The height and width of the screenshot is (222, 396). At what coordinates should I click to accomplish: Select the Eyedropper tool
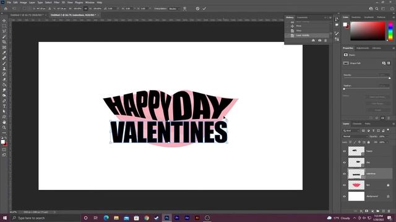pyautogui.click(x=4, y=52)
